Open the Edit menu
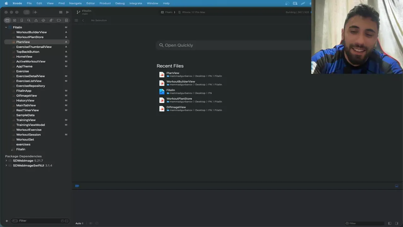 click(39, 3)
